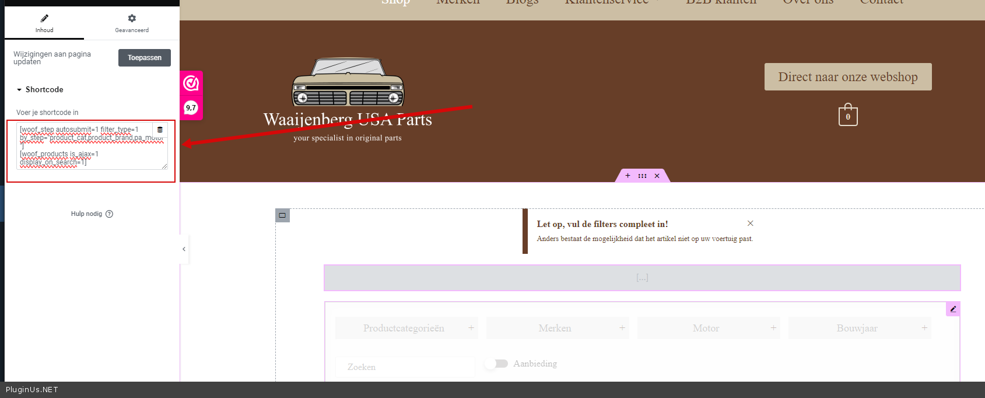Click the column edit handle icon
The width and height of the screenshot is (985, 398).
[x=282, y=215]
